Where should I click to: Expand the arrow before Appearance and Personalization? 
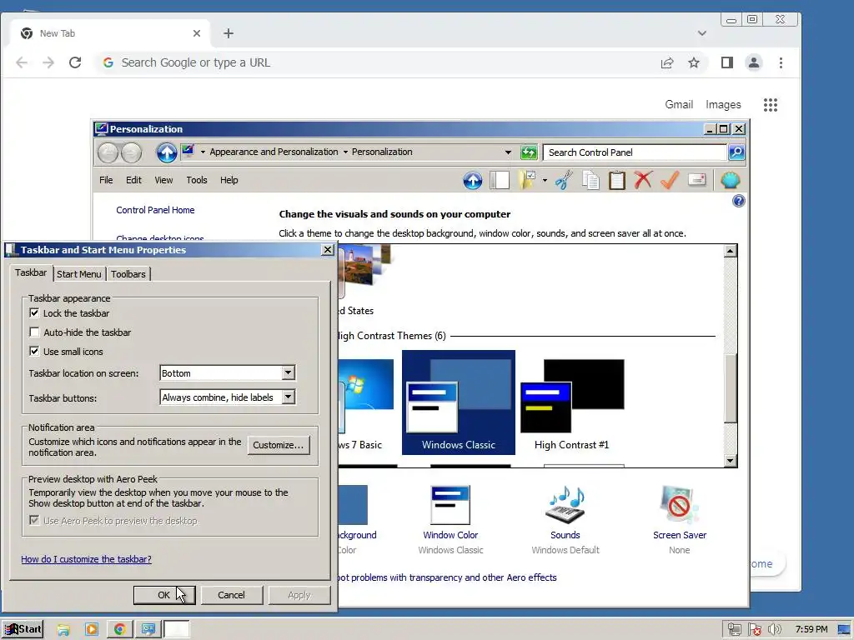tap(203, 152)
